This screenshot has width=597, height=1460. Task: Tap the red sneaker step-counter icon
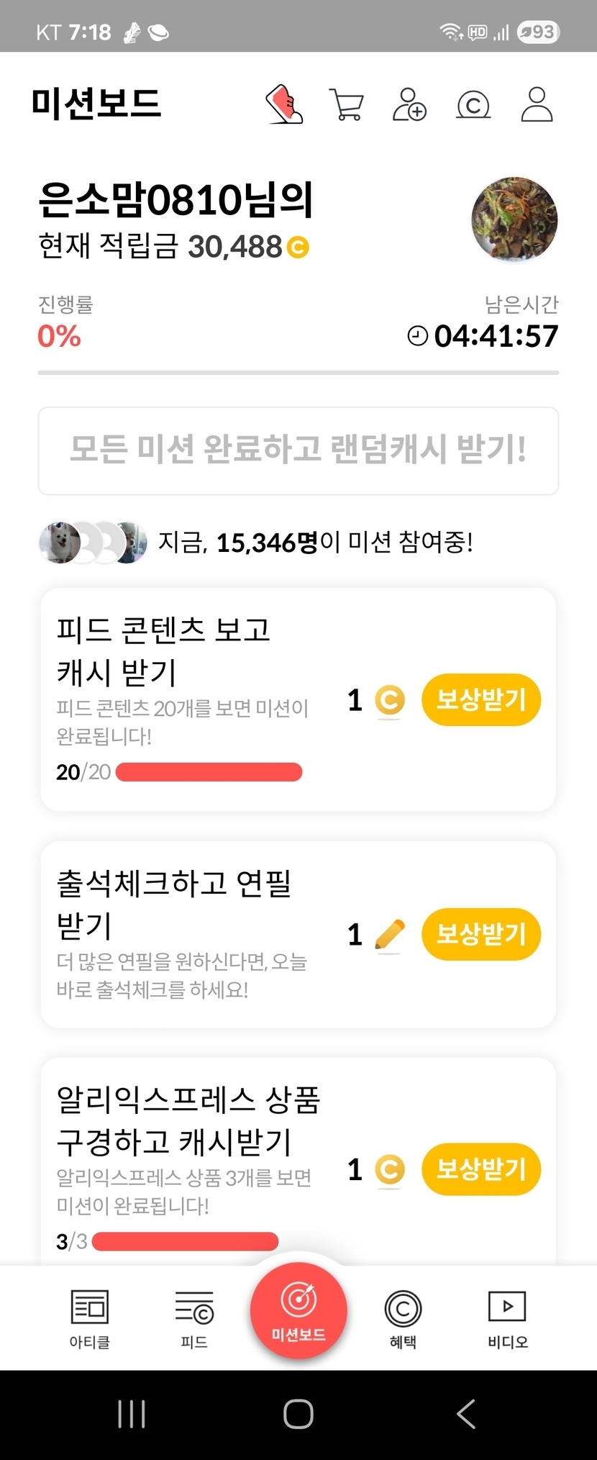point(284,105)
